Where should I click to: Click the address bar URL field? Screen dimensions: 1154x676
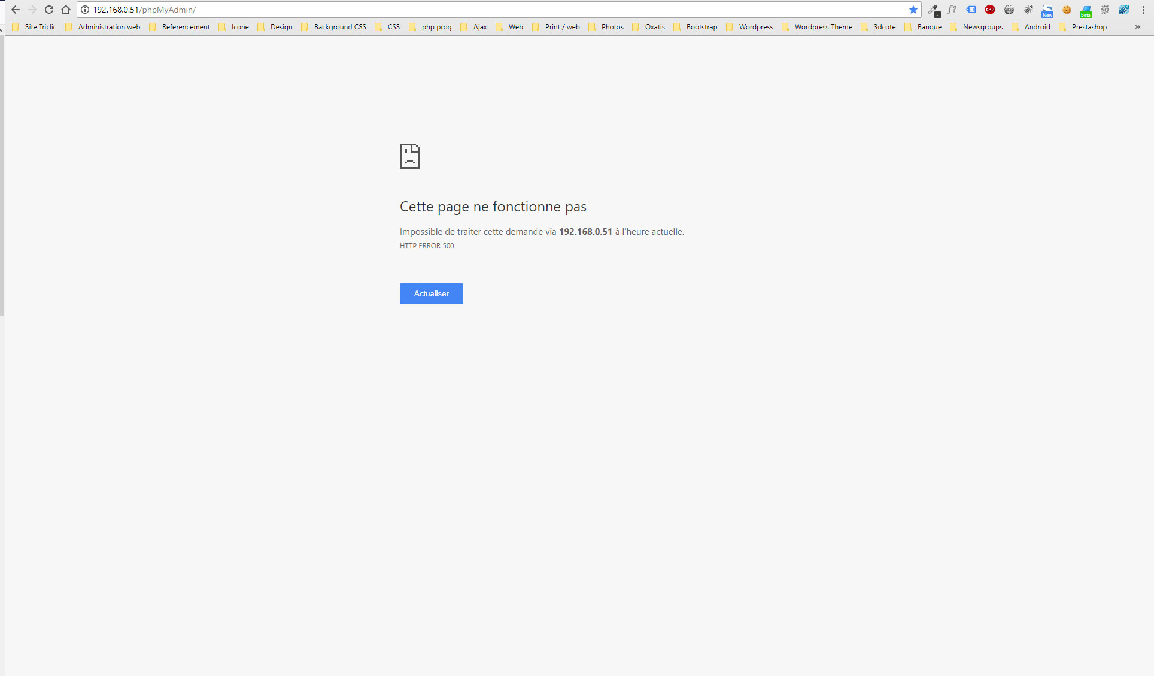(479, 10)
